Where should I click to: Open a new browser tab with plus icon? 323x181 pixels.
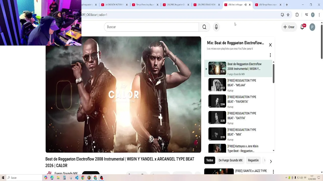click(287, 5)
